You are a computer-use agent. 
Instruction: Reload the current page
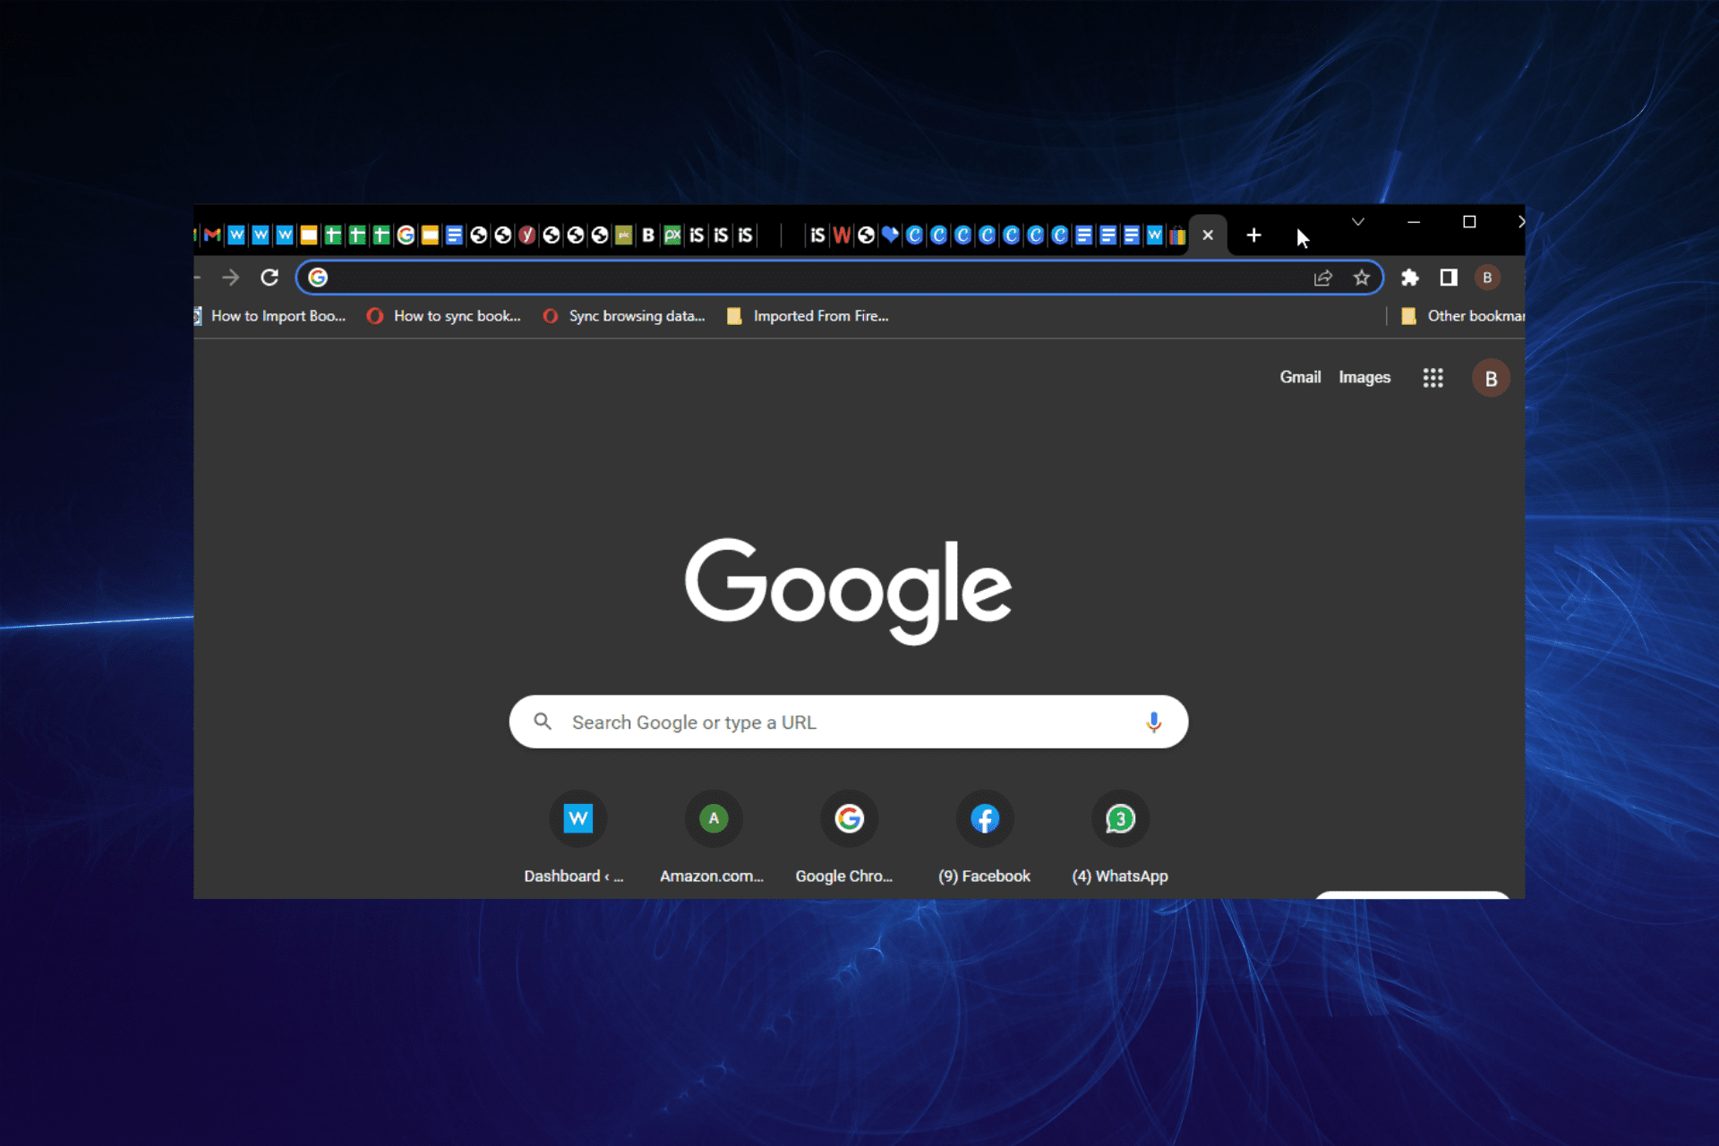(x=269, y=278)
